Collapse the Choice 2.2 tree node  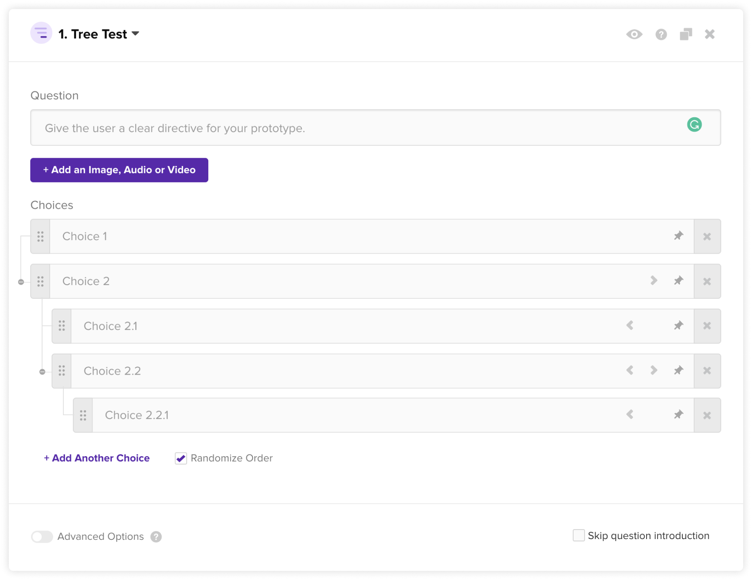click(42, 372)
